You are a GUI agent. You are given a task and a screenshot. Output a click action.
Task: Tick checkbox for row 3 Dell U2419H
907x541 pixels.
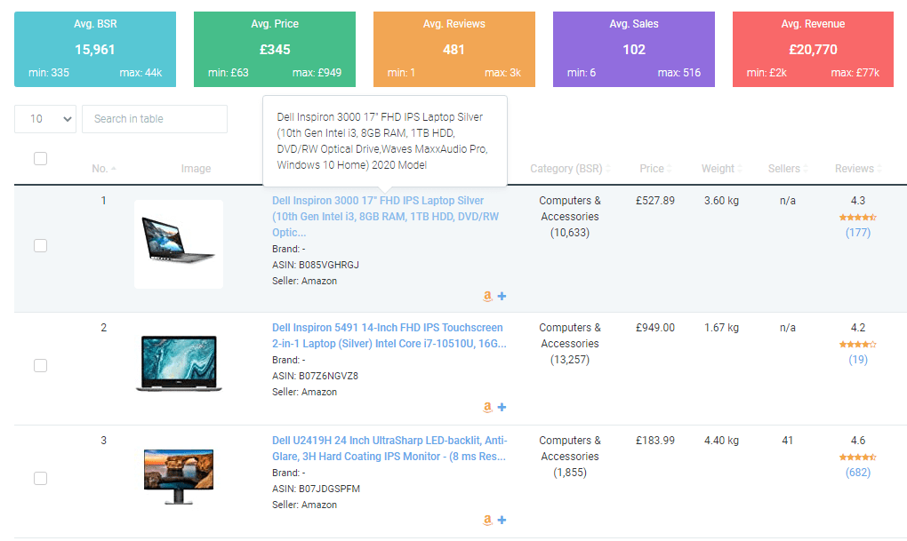pyautogui.click(x=41, y=478)
